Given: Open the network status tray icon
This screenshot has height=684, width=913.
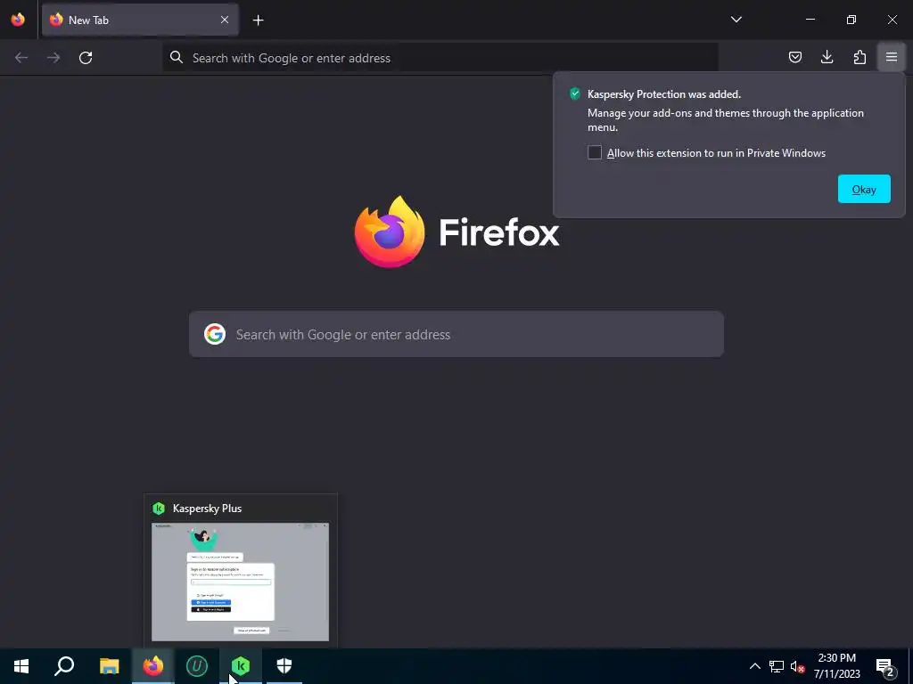Looking at the screenshot, I should [777, 666].
